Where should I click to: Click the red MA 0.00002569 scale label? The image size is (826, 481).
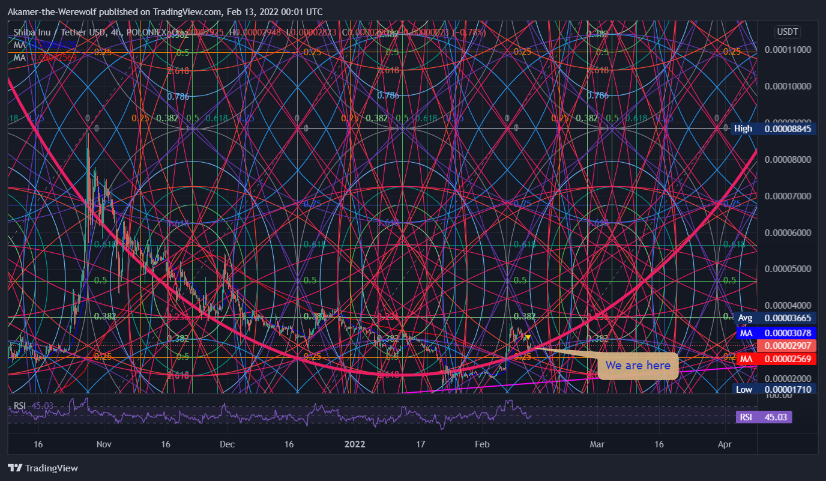[776, 359]
